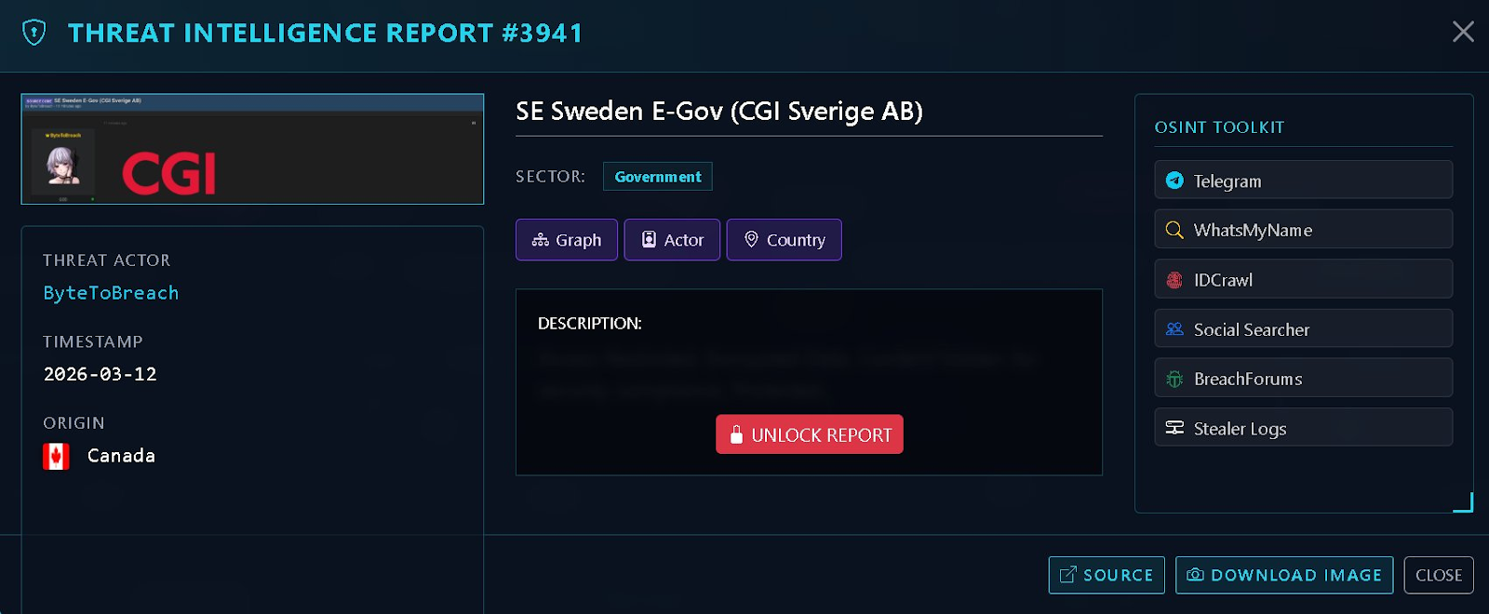Viewport: 1489px width, 614px height.
Task: Click the Canada flag under Origin
Action: [x=56, y=455]
